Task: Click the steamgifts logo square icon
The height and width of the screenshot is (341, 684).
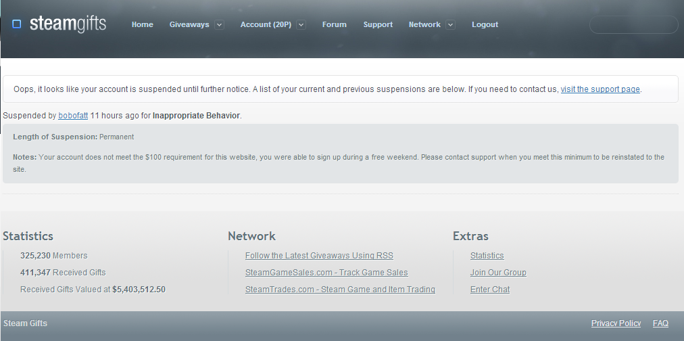Action: click(x=17, y=24)
